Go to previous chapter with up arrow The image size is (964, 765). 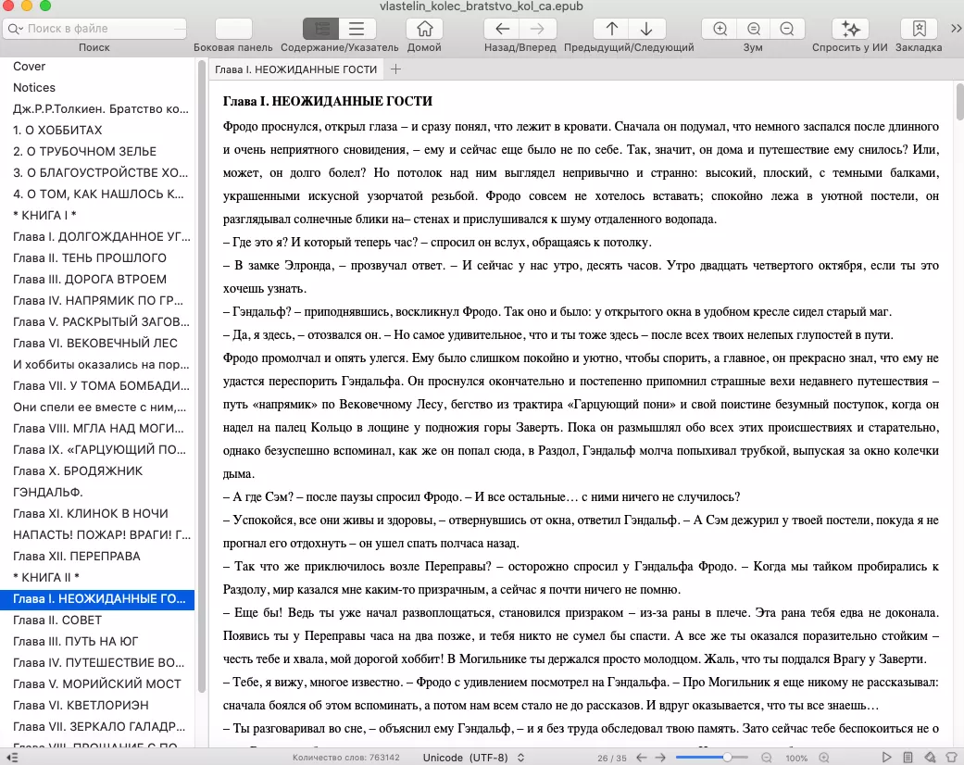click(612, 29)
